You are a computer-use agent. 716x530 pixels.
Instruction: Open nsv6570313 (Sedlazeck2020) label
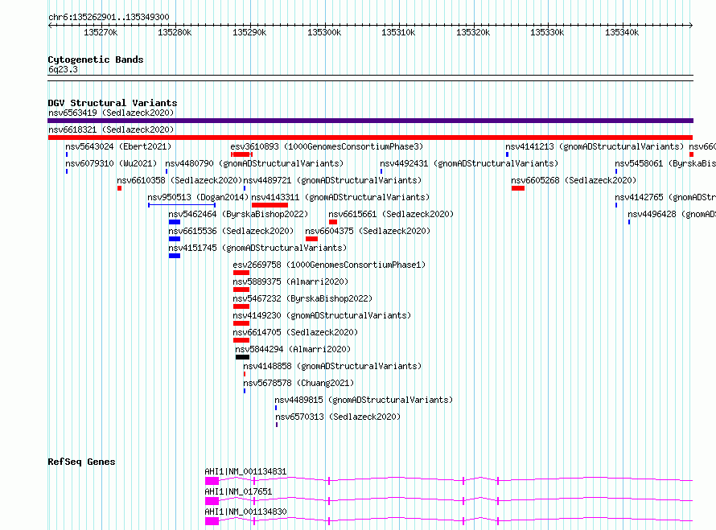[x=337, y=417]
